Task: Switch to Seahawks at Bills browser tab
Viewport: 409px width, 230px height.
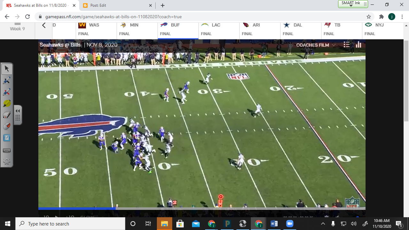Action: click(x=40, y=5)
